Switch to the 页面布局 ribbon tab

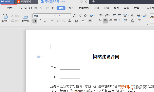pos(84,8)
